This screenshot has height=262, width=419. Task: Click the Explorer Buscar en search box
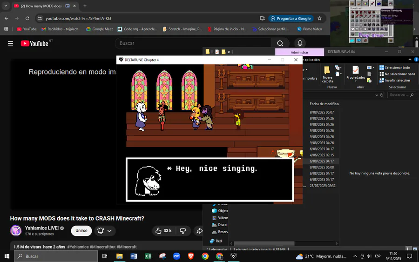coord(402,95)
